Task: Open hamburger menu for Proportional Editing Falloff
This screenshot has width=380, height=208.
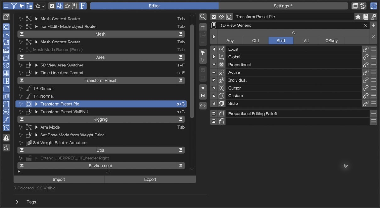Action: [x=373, y=114]
